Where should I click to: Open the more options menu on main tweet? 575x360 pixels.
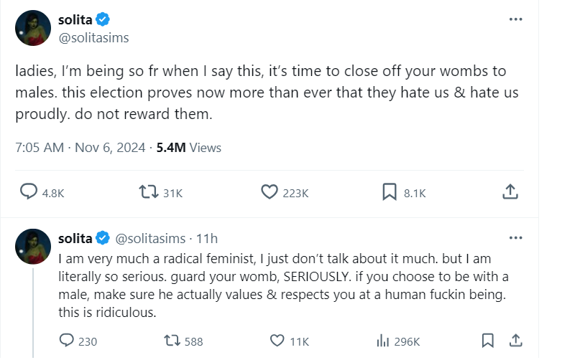[x=515, y=19]
